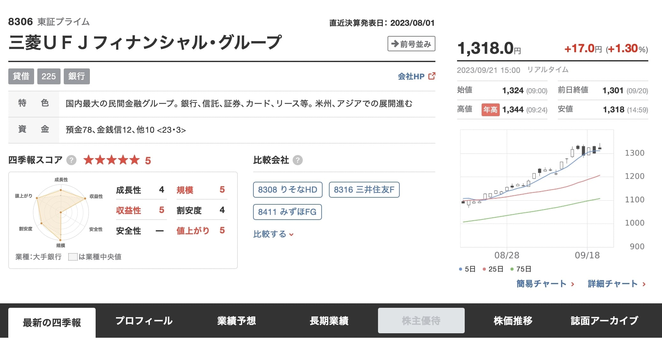Click the candlestick price chart
This screenshot has width=662, height=353.
click(x=537, y=188)
